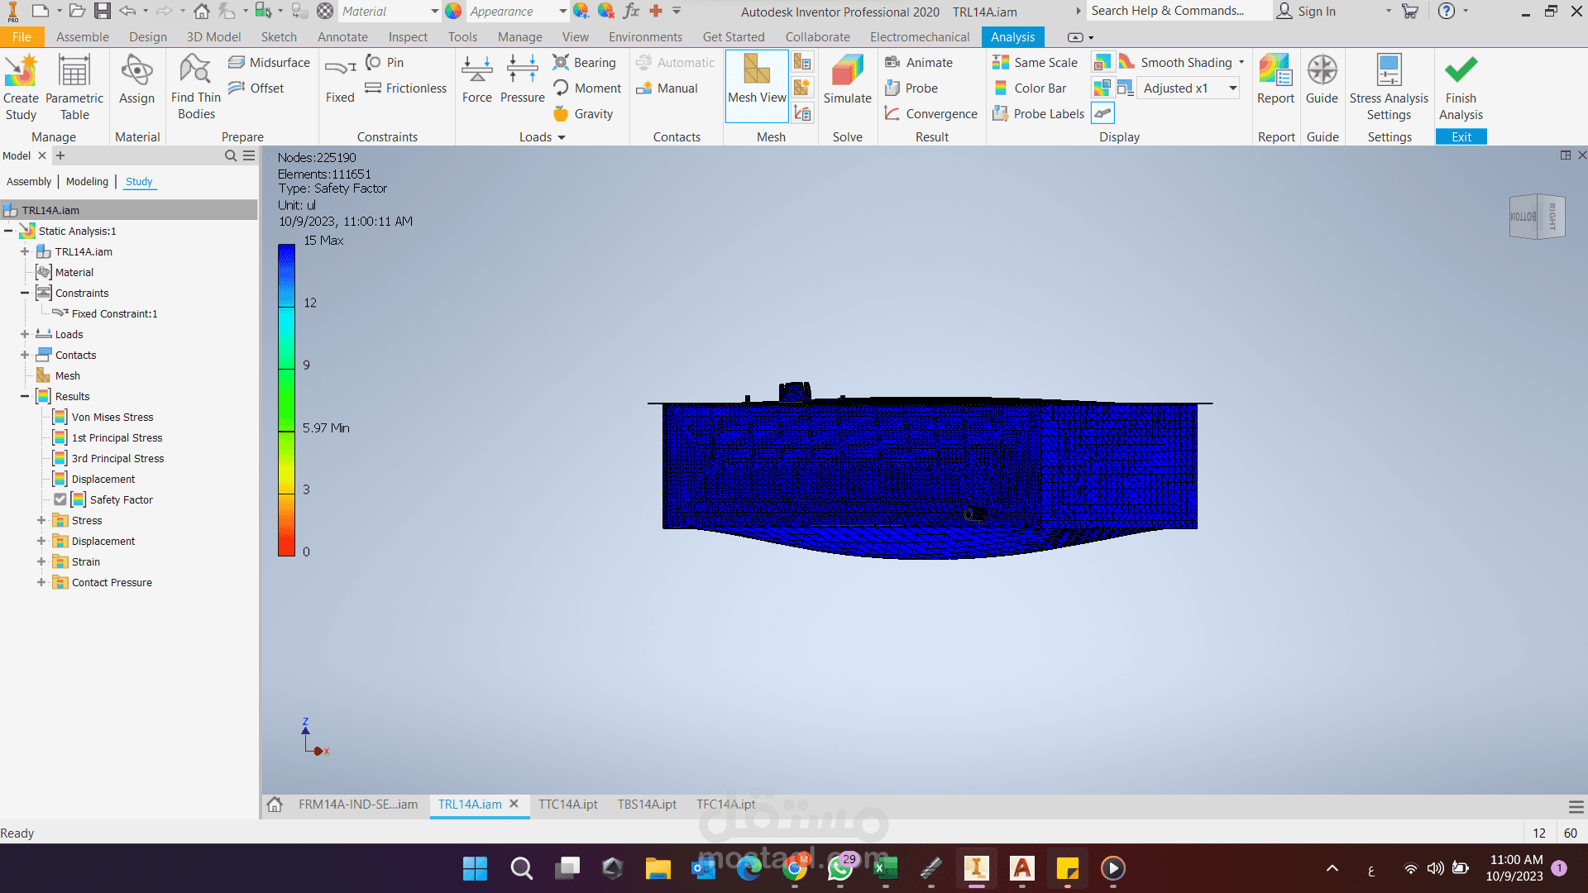
Task: Toggle the Color Bar display
Action: pyautogui.click(x=1031, y=88)
